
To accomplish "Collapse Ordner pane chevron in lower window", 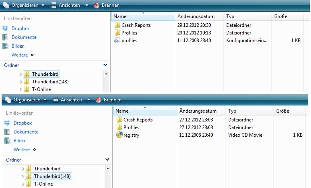I will [107, 160].
